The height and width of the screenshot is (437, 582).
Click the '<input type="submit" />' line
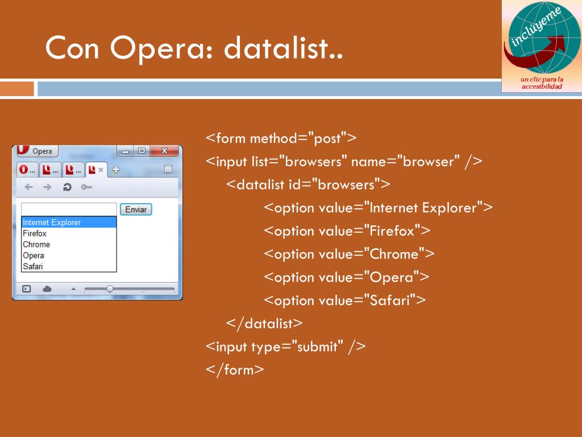(286, 347)
